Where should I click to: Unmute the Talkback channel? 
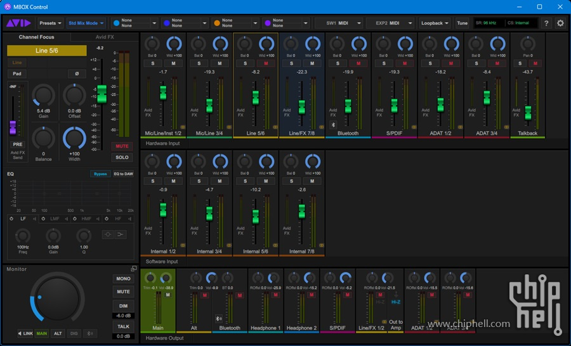point(535,63)
